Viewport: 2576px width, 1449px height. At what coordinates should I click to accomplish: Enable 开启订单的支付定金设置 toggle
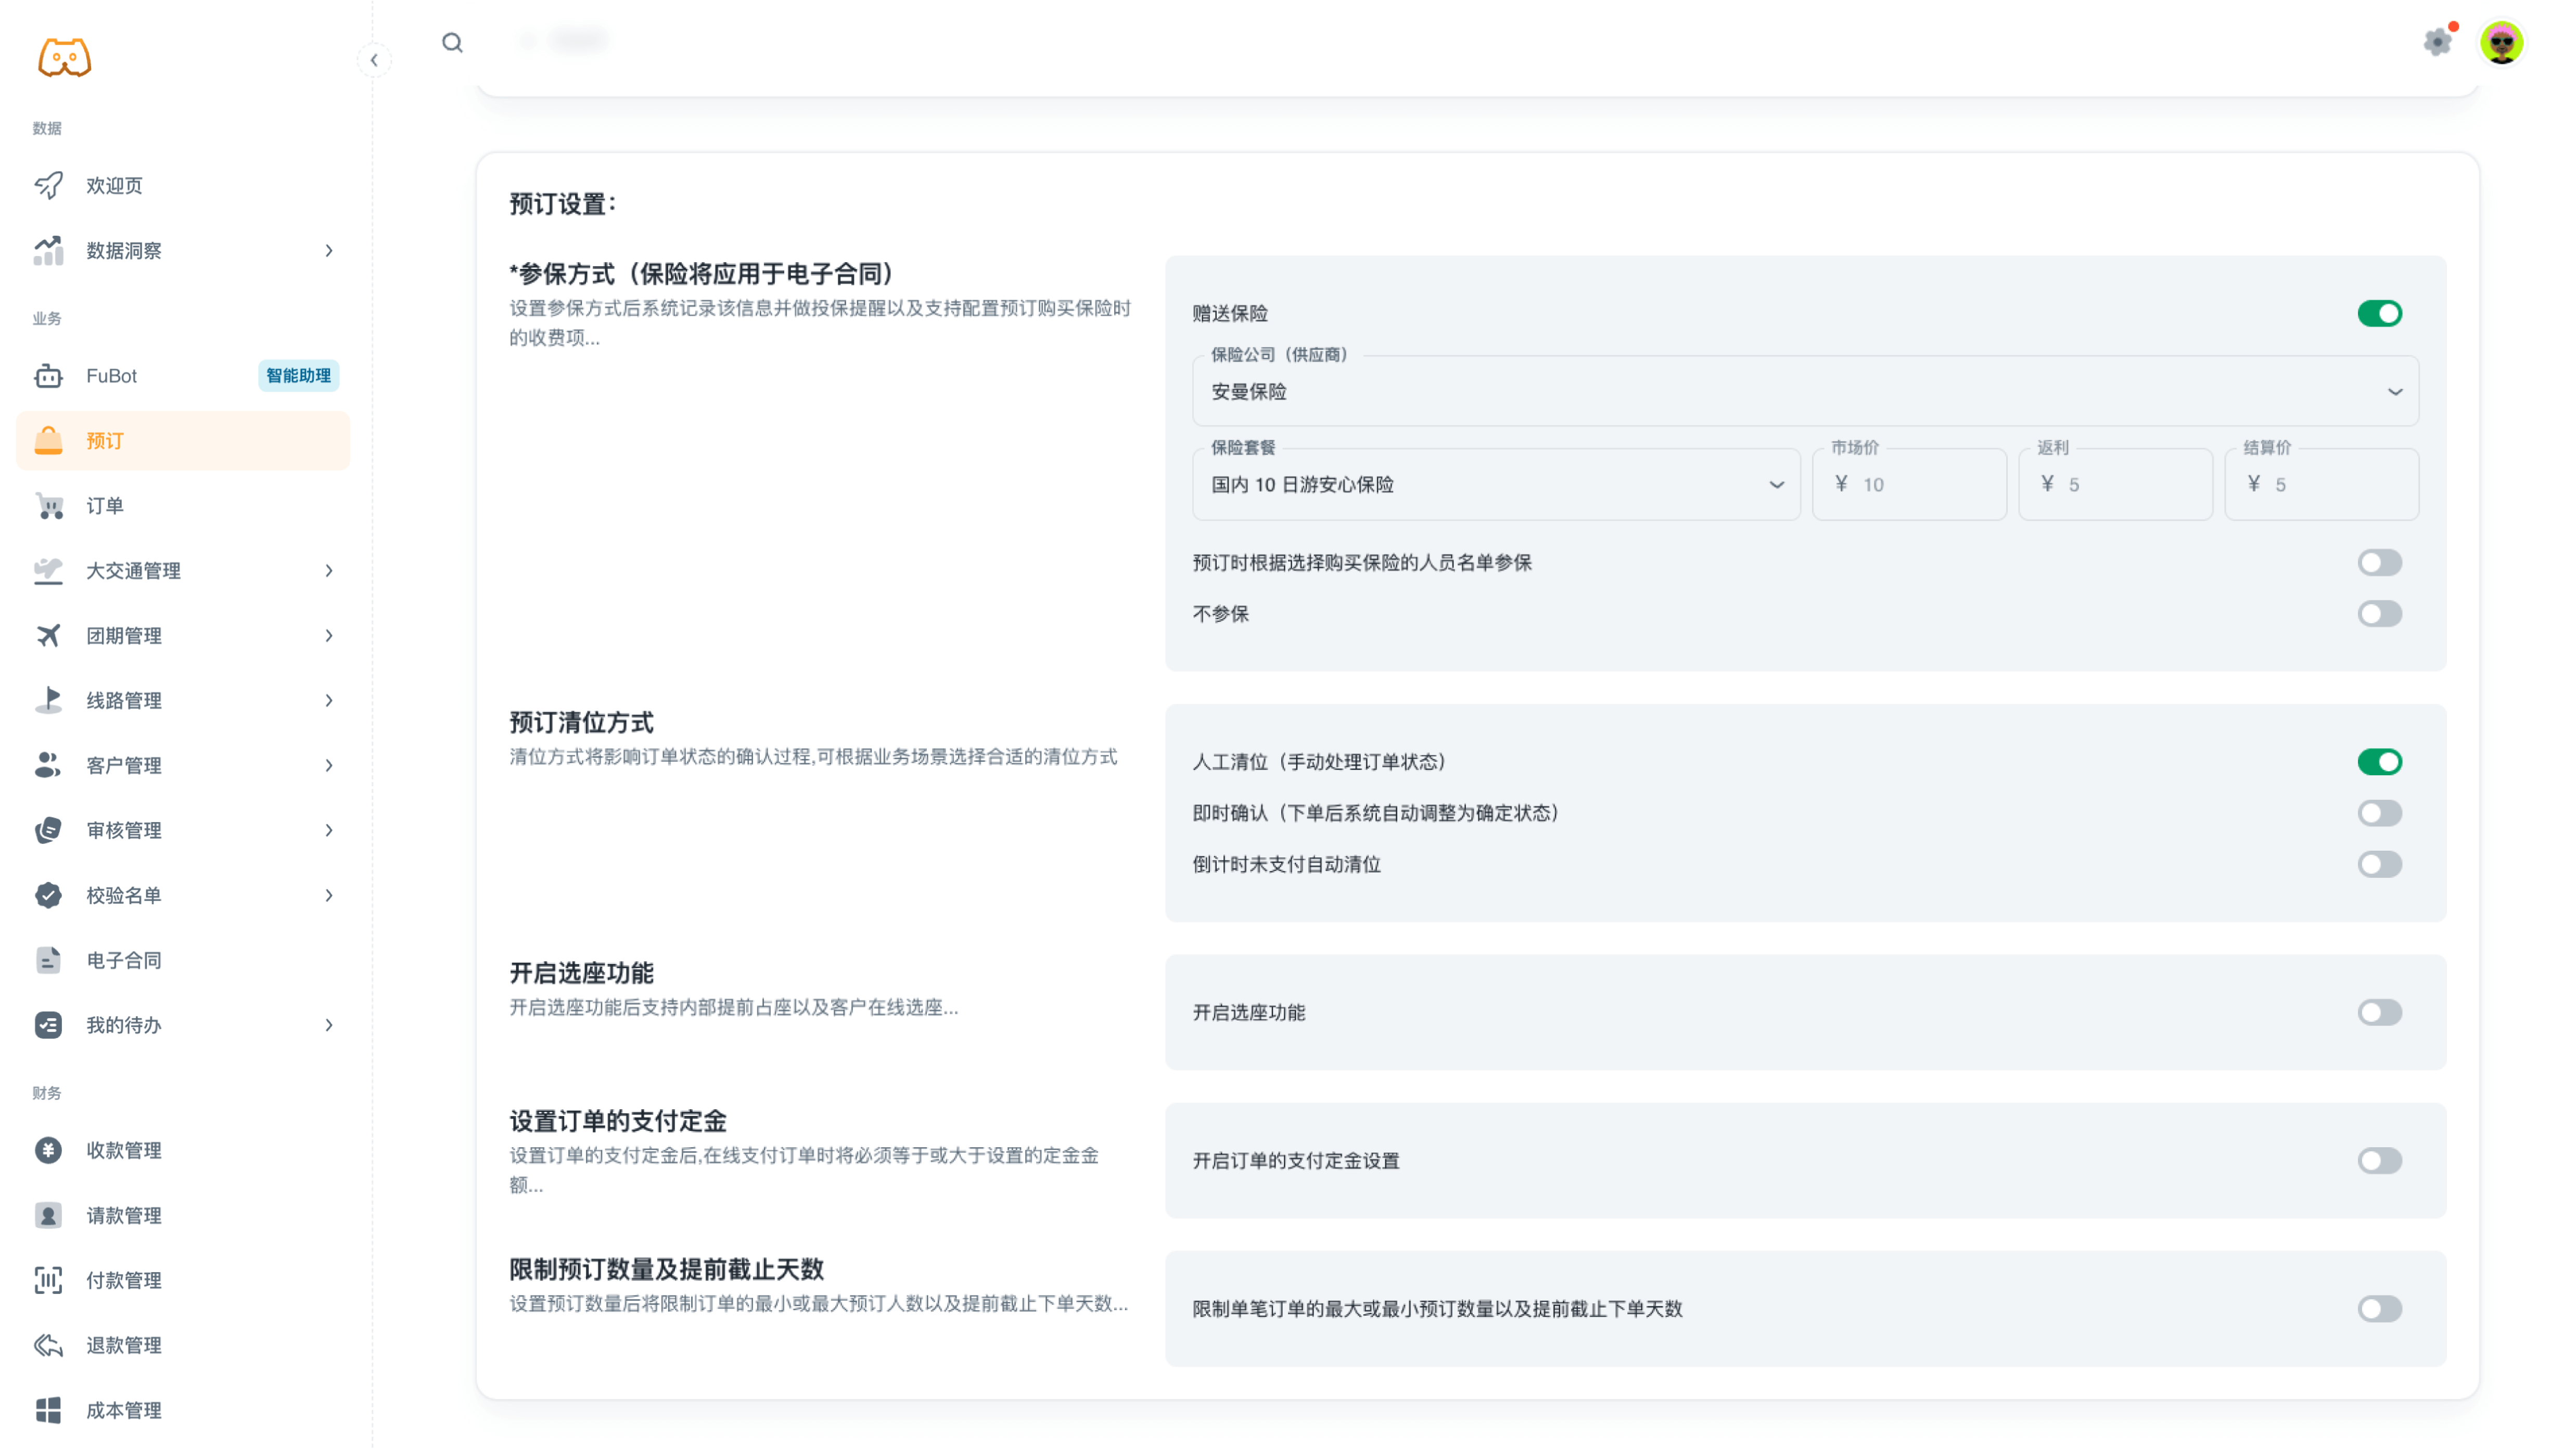2380,1161
